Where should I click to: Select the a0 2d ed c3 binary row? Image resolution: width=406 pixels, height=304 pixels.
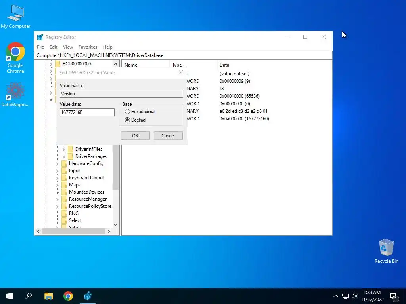tap(243, 111)
